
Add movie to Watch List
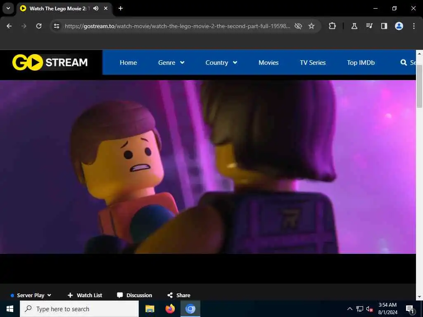tap(85, 295)
